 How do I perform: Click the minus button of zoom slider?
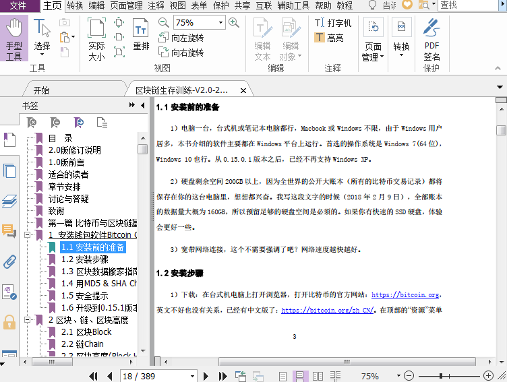click(x=409, y=376)
